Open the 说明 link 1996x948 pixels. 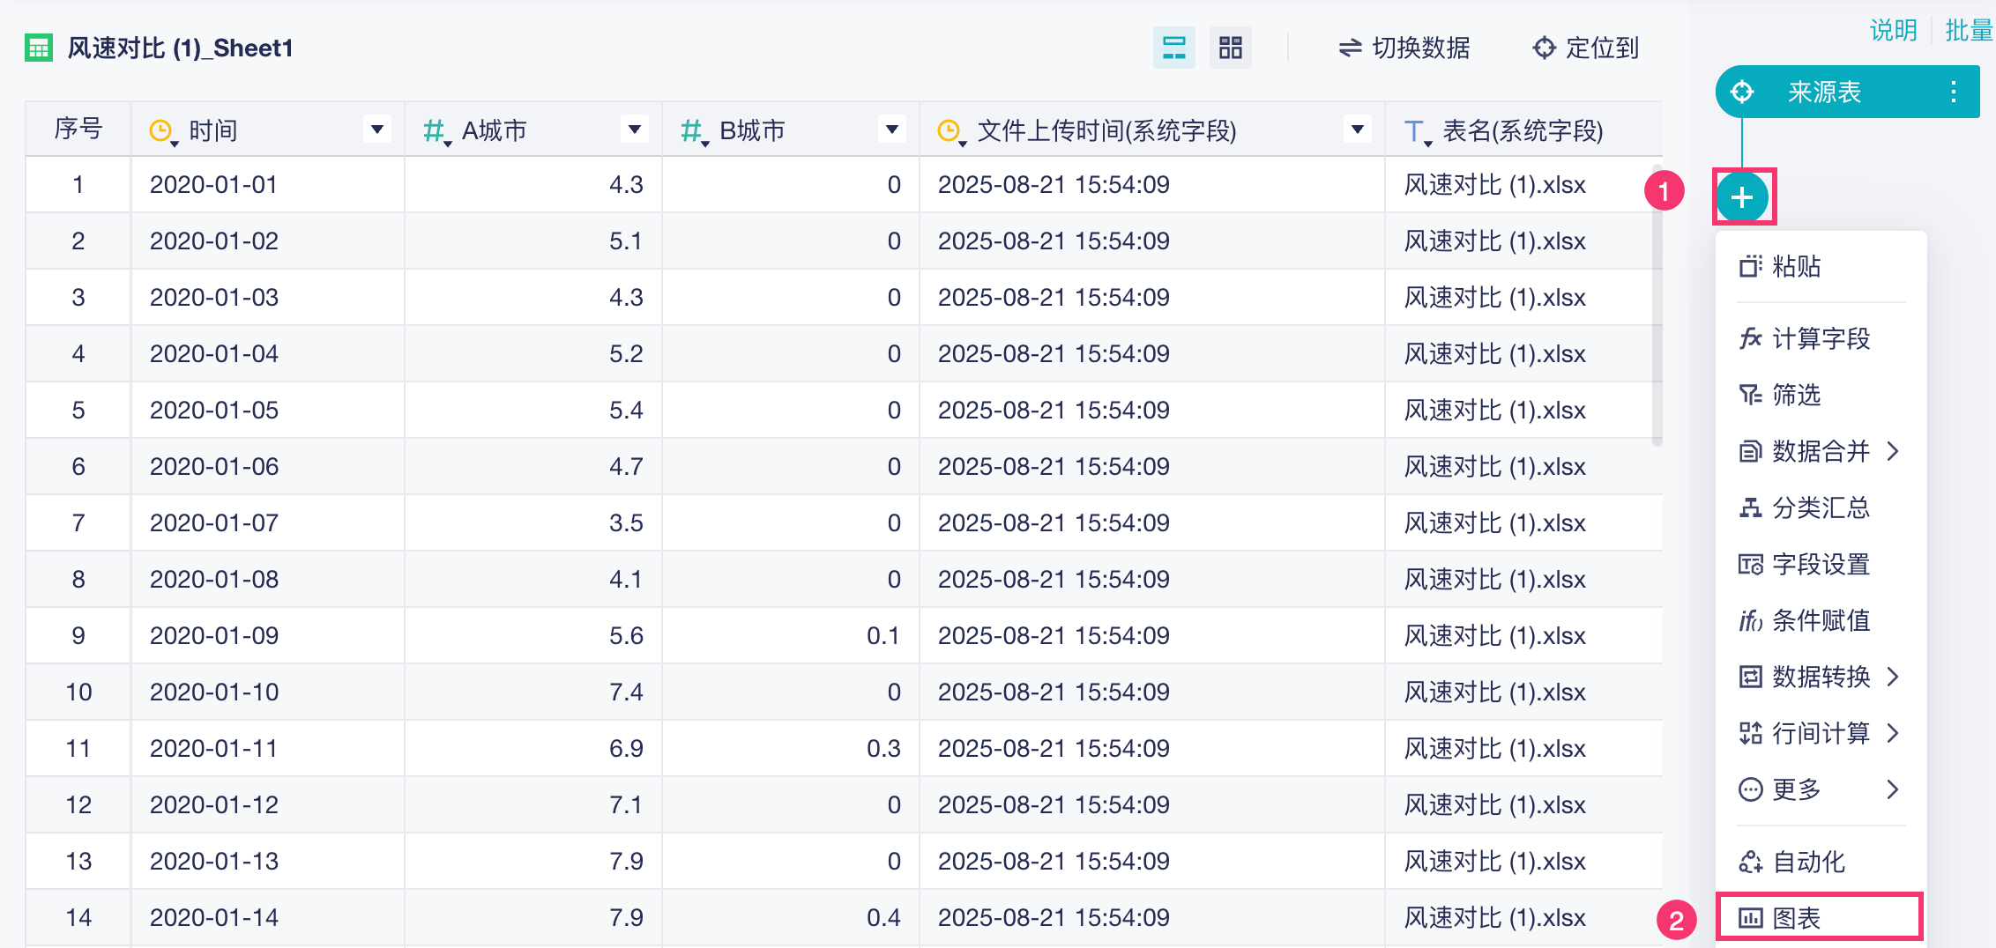[x=1893, y=30]
